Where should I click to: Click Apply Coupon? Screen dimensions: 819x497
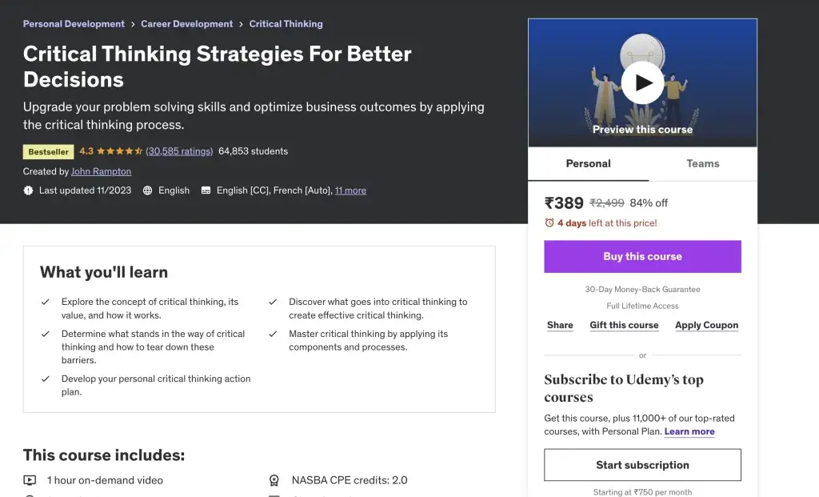tap(706, 326)
